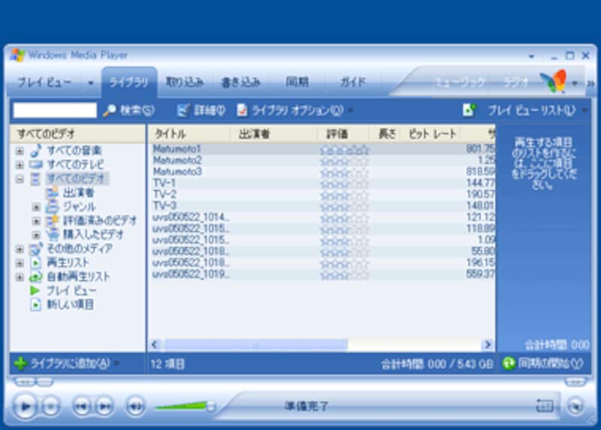Select the TV-2 video

tap(165, 194)
